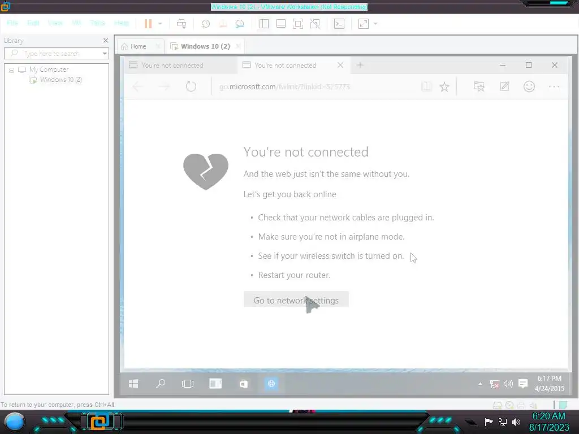Open the library search filter dropdown
The height and width of the screenshot is (434, 579).
click(x=105, y=54)
